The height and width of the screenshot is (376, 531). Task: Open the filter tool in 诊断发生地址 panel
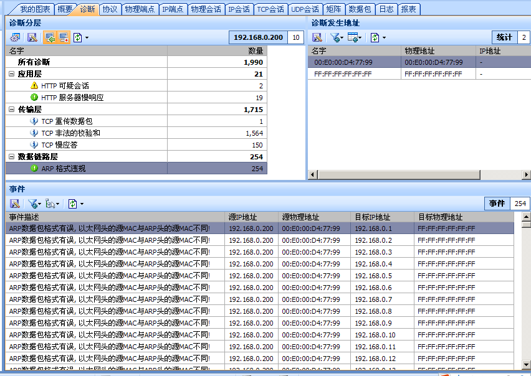point(335,37)
